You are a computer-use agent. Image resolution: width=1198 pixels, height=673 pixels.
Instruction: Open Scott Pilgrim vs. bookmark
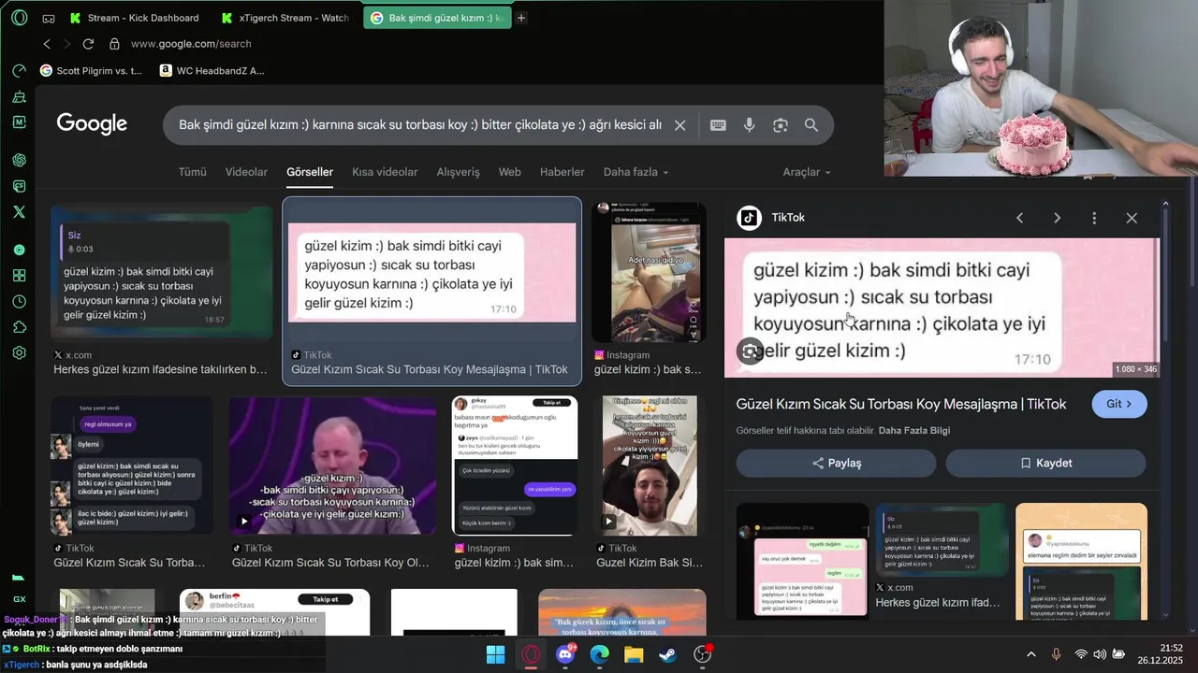(x=91, y=70)
